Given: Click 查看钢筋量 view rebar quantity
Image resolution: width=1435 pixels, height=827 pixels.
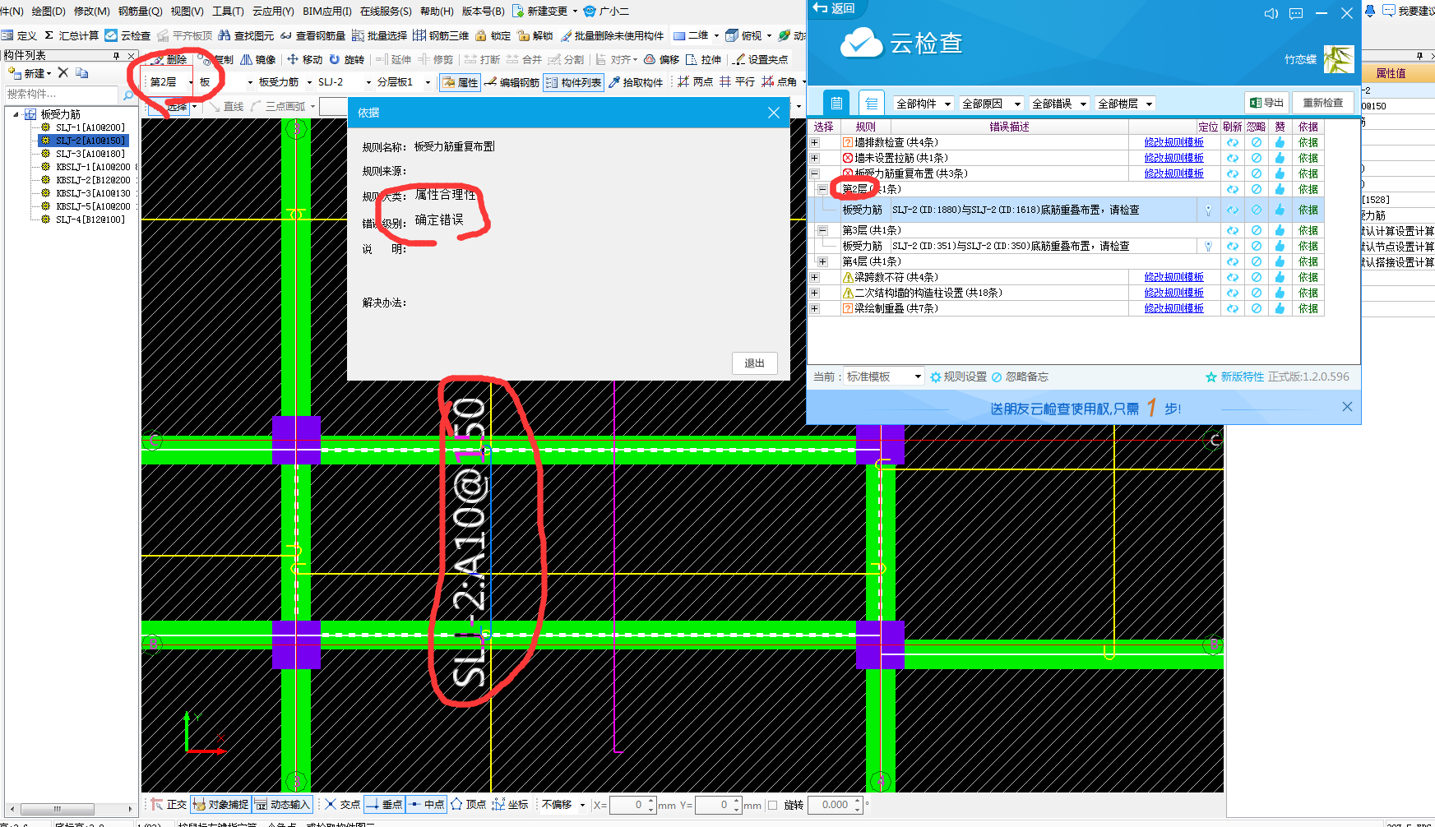Looking at the screenshot, I should [x=312, y=35].
